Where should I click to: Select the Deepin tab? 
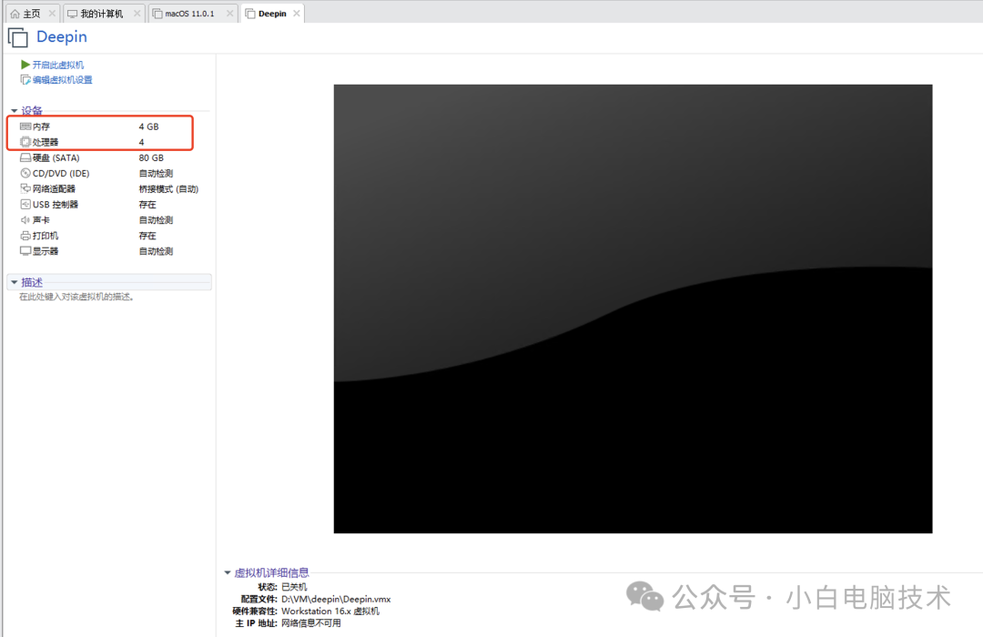pyautogui.click(x=273, y=14)
